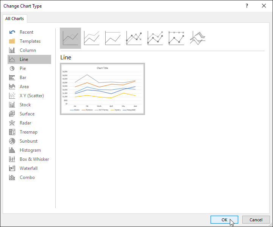Image resolution: width=273 pixels, height=227 pixels.
Task: Select the Stock category label
Action: (25, 105)
